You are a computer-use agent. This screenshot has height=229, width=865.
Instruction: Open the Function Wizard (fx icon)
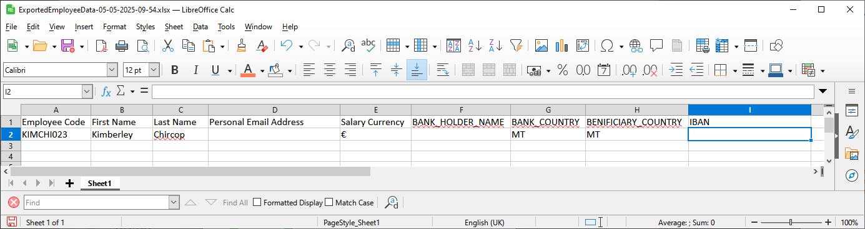(x=106, y=91)
